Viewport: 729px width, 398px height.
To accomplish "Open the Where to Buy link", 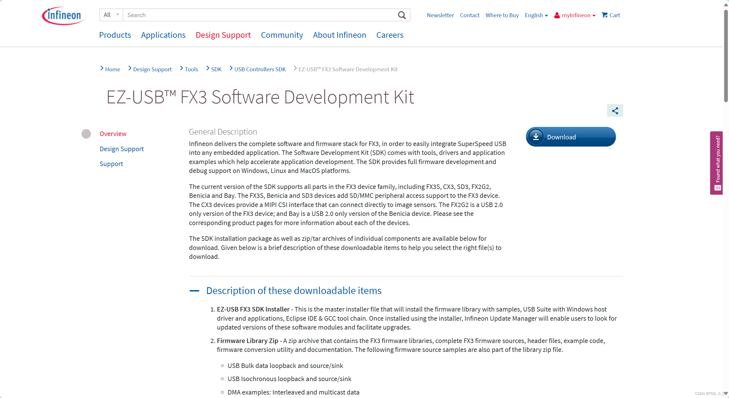I will pyautogui.click(x=502, y=15).
